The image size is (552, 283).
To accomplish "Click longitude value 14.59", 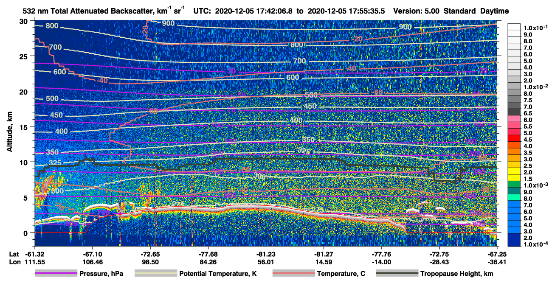I will [x=324, y=262].
